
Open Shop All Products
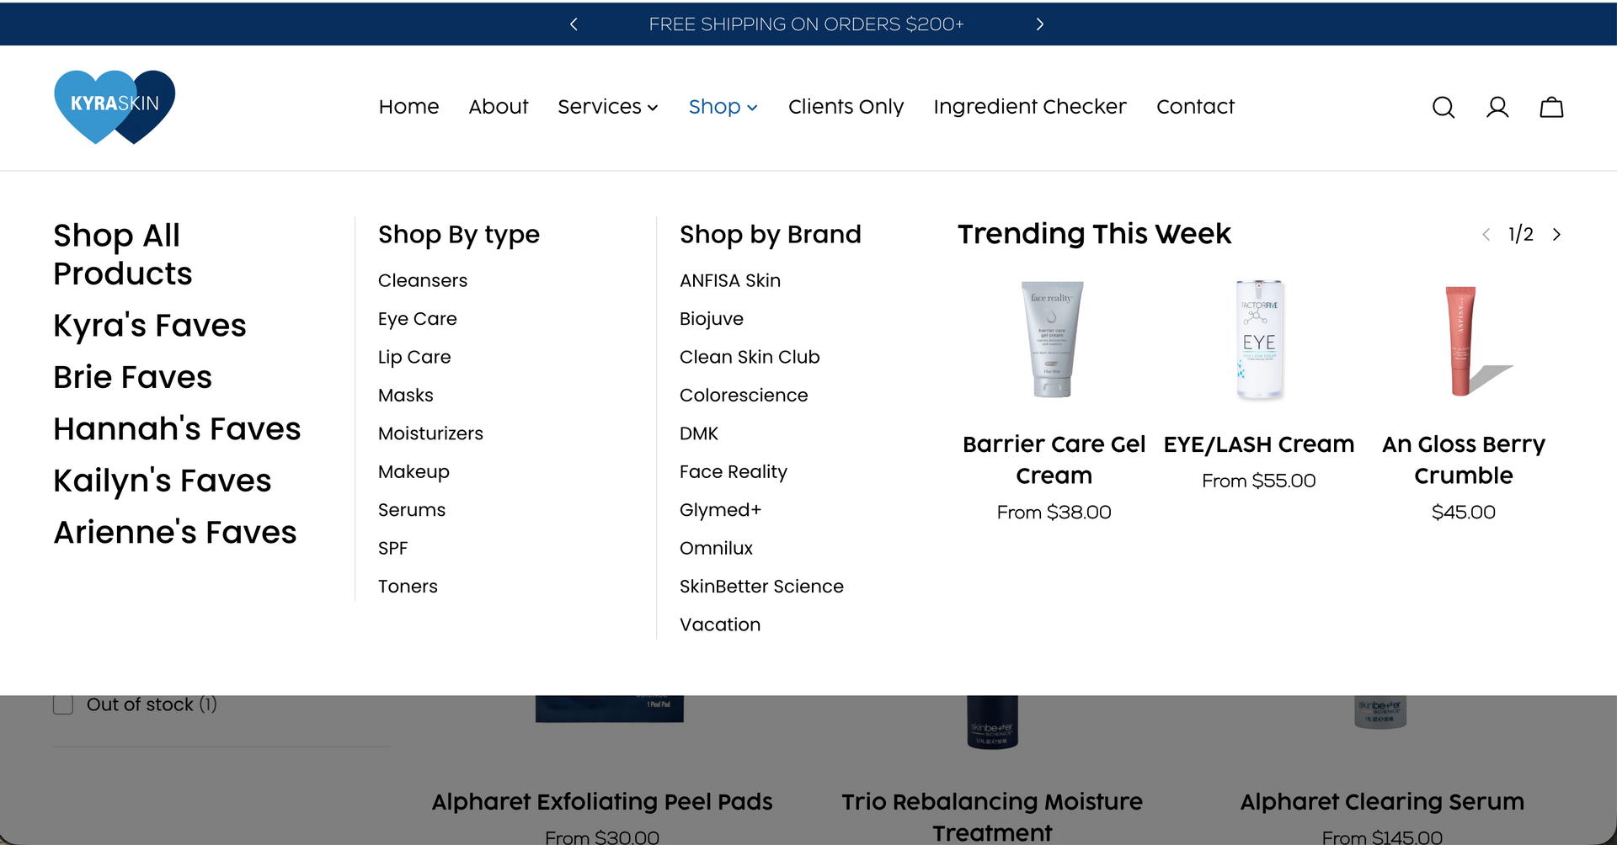123,254
